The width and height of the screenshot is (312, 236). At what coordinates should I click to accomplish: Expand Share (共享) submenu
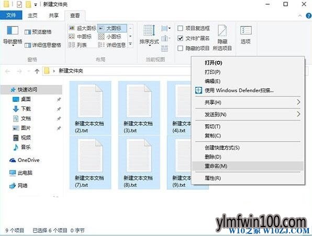pos(248,102)
